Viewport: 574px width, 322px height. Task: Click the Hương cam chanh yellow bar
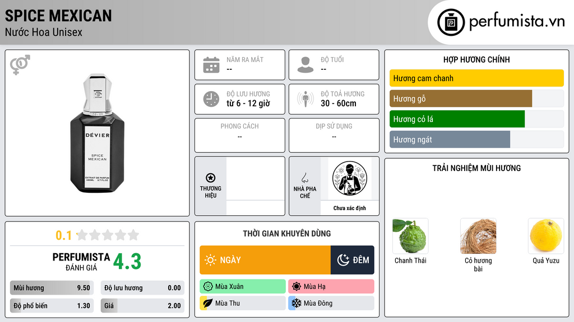pos(476,78)
